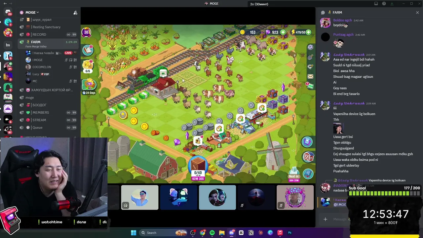Open Discord inbox icon in title bar

376,4
